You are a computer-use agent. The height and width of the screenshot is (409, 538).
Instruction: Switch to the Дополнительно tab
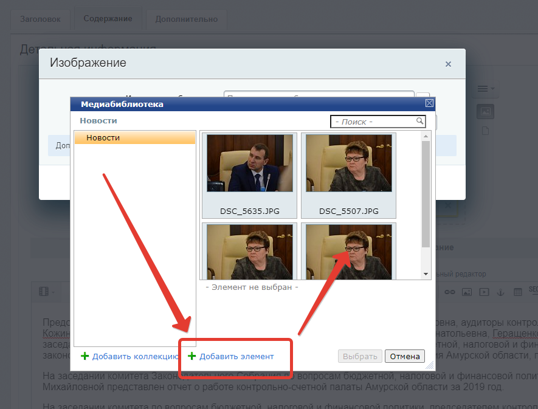(187, 19)
